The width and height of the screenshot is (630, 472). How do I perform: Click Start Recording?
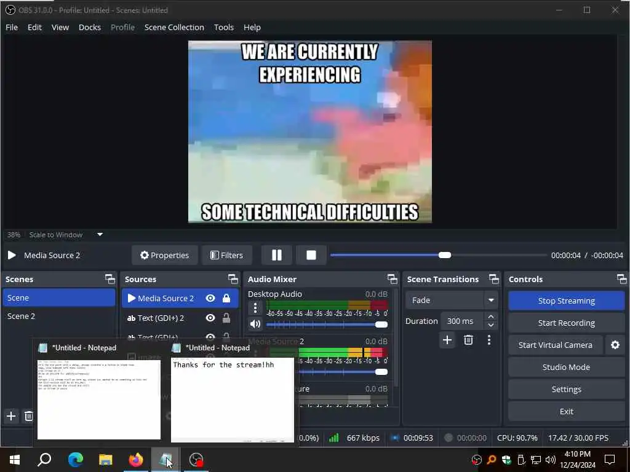pyautogui.click(x=566, y=323)
